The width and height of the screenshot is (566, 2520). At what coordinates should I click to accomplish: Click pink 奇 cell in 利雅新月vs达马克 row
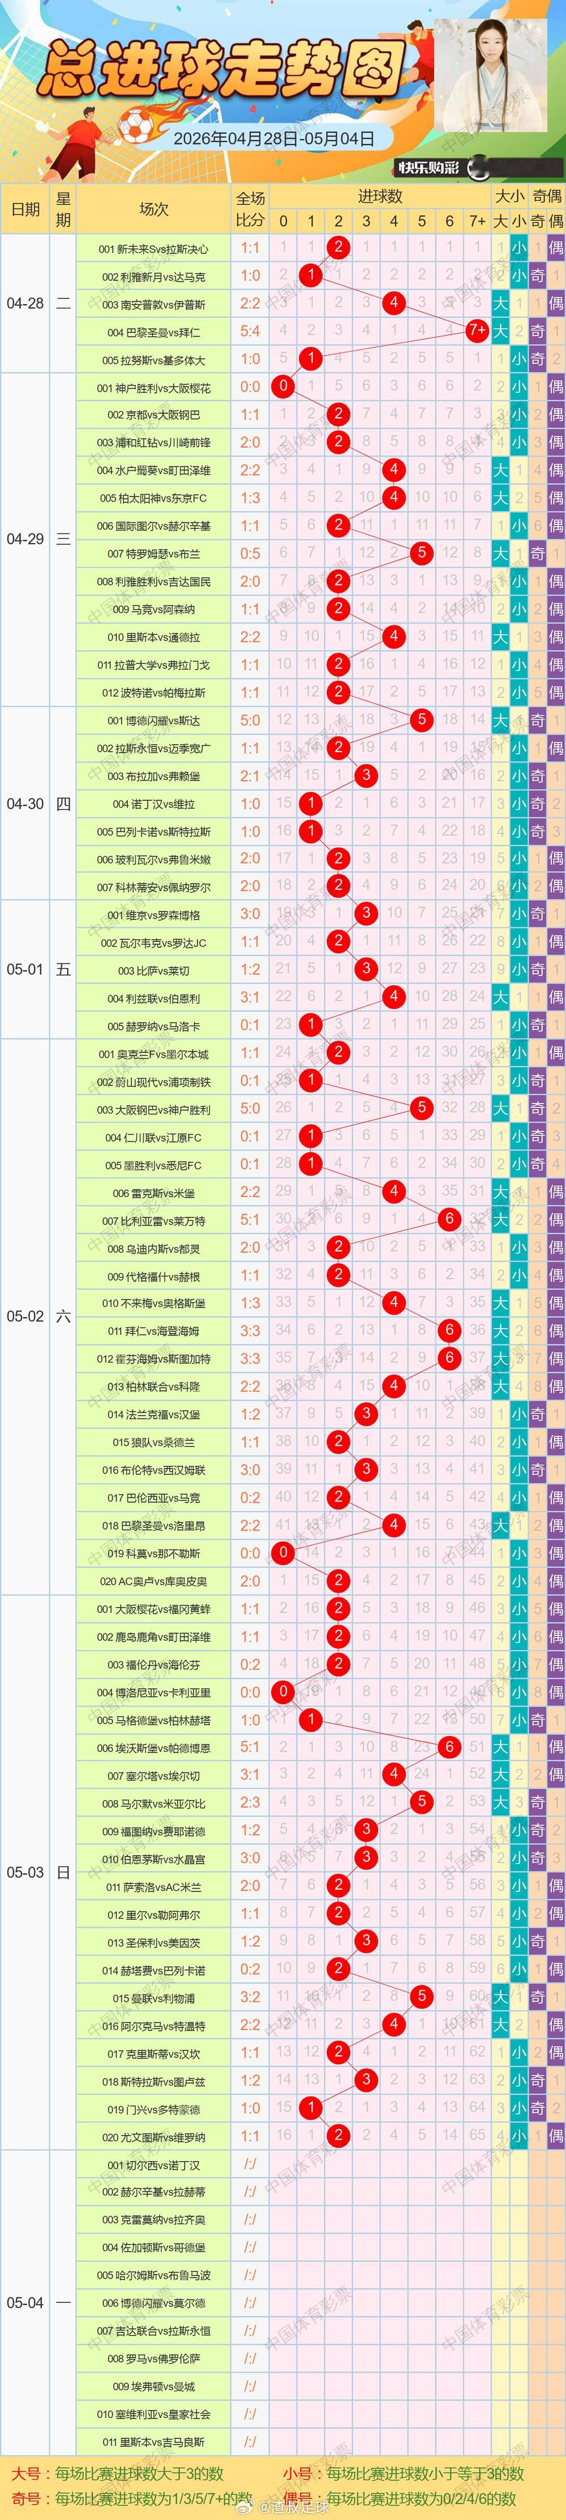click(x=538, y=276)
